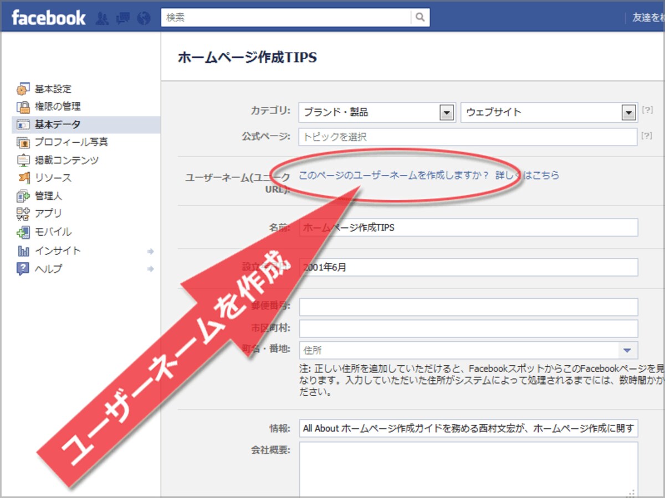
Task: Click the 情報 input field
Action: pos(468,428)
